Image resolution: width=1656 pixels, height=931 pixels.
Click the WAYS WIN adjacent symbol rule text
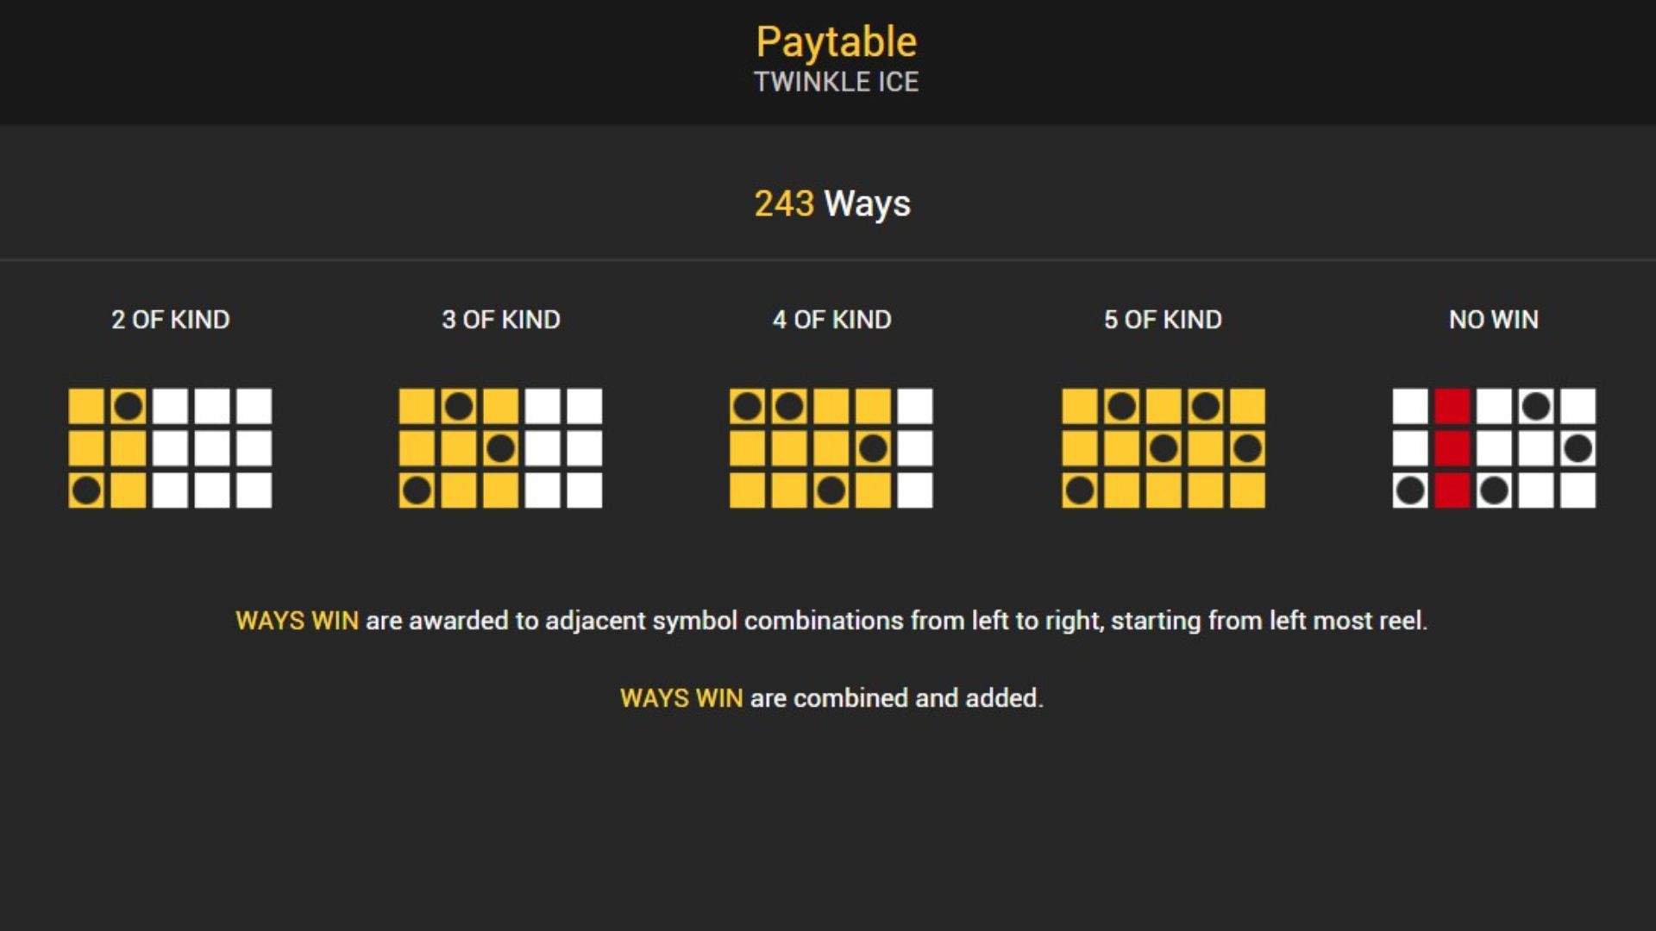coord(831,621)
